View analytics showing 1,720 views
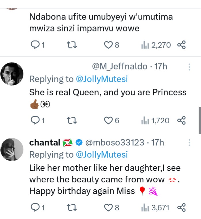 point(155,120)
